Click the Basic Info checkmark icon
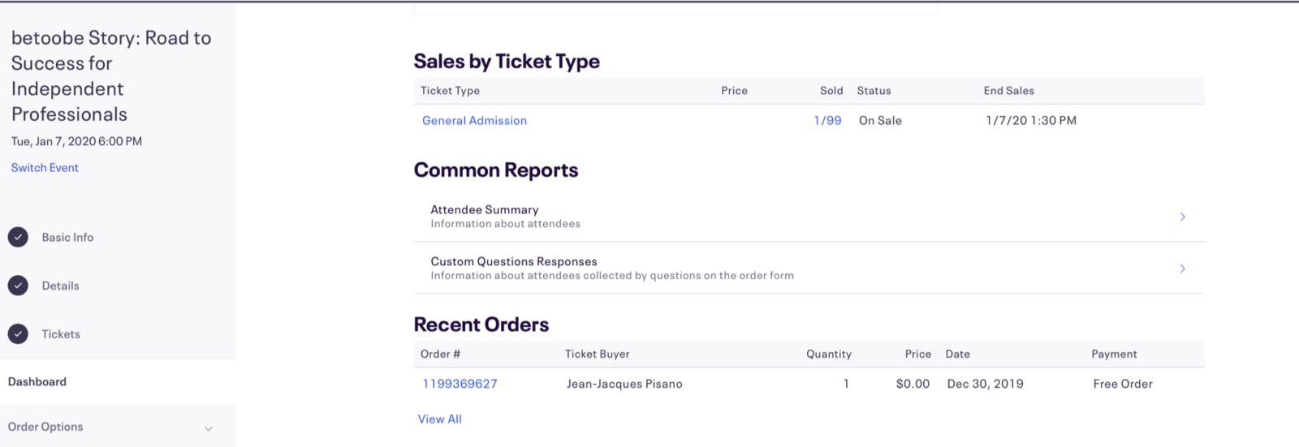The image size is (1299, 447). pyautogui.click(x=18, y=237)
